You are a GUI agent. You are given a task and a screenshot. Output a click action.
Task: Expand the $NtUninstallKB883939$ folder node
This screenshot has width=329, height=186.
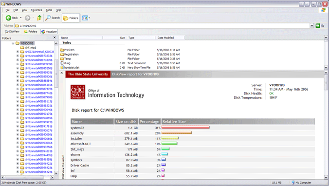(18, 64)
